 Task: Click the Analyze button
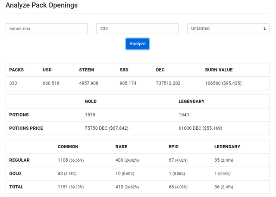pyautogui.click(x=138, y=44)
